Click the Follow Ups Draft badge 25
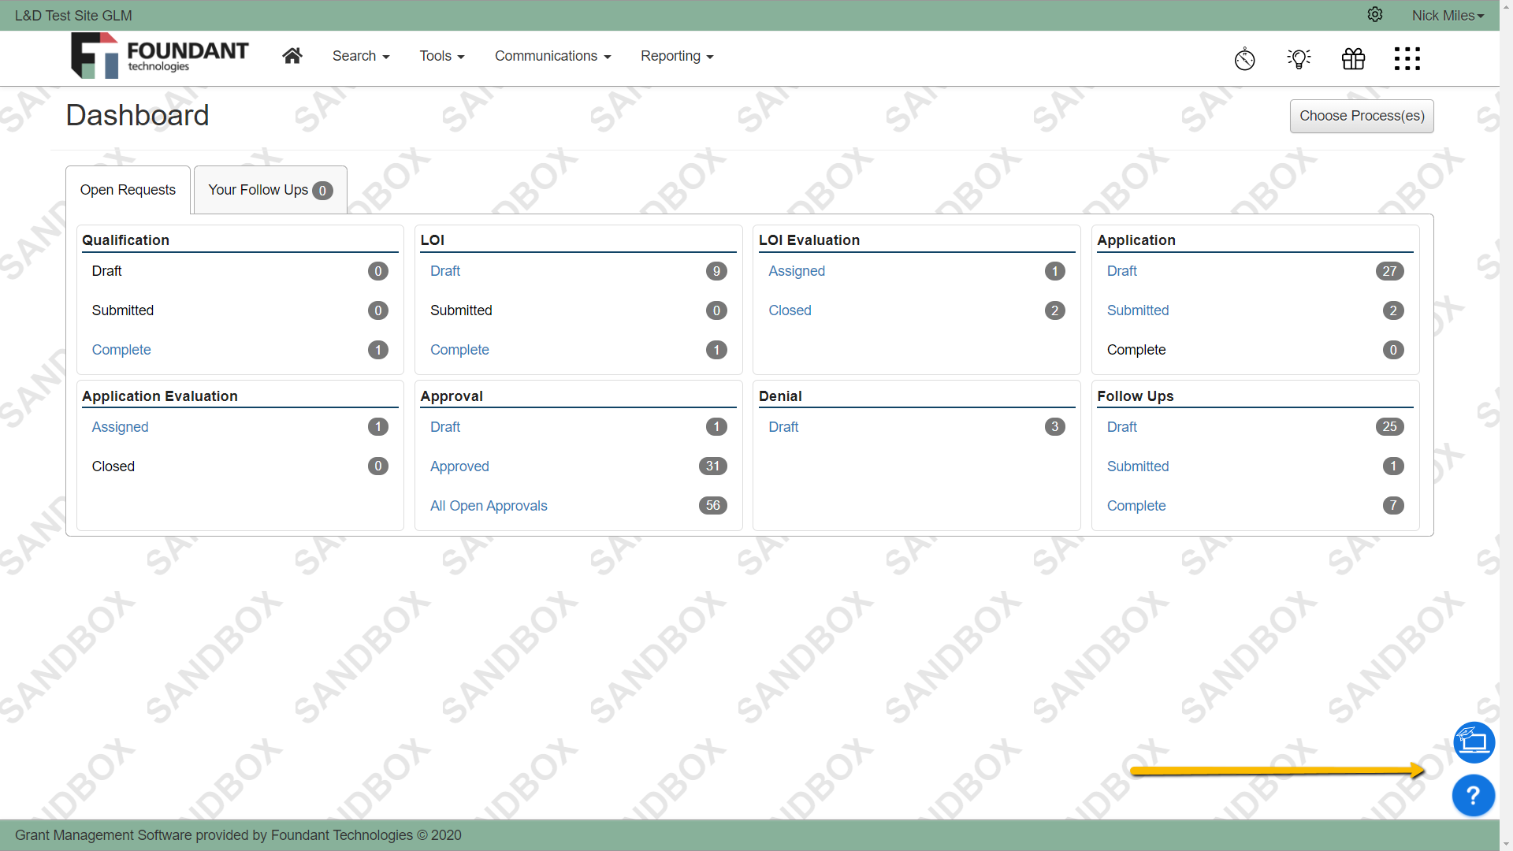1513x851 pixels. [x=1389, y=427]
